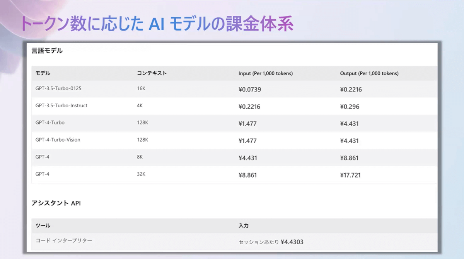The image size is (464, 259).
Task: Select the 128K context in GPT-4-Turbo row
Action: pyautogui.click(x=143, y=122)
